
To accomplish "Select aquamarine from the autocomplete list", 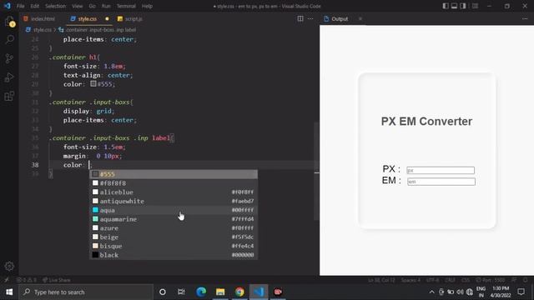I will pos(174,219).
